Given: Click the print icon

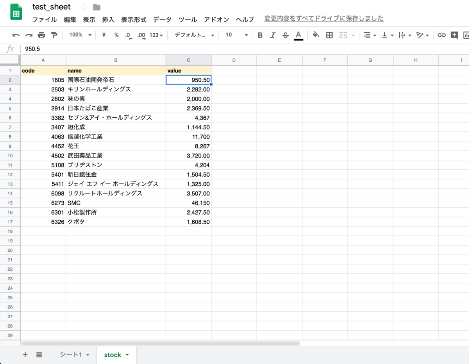Looking at the screenshot, I should 41,35.
